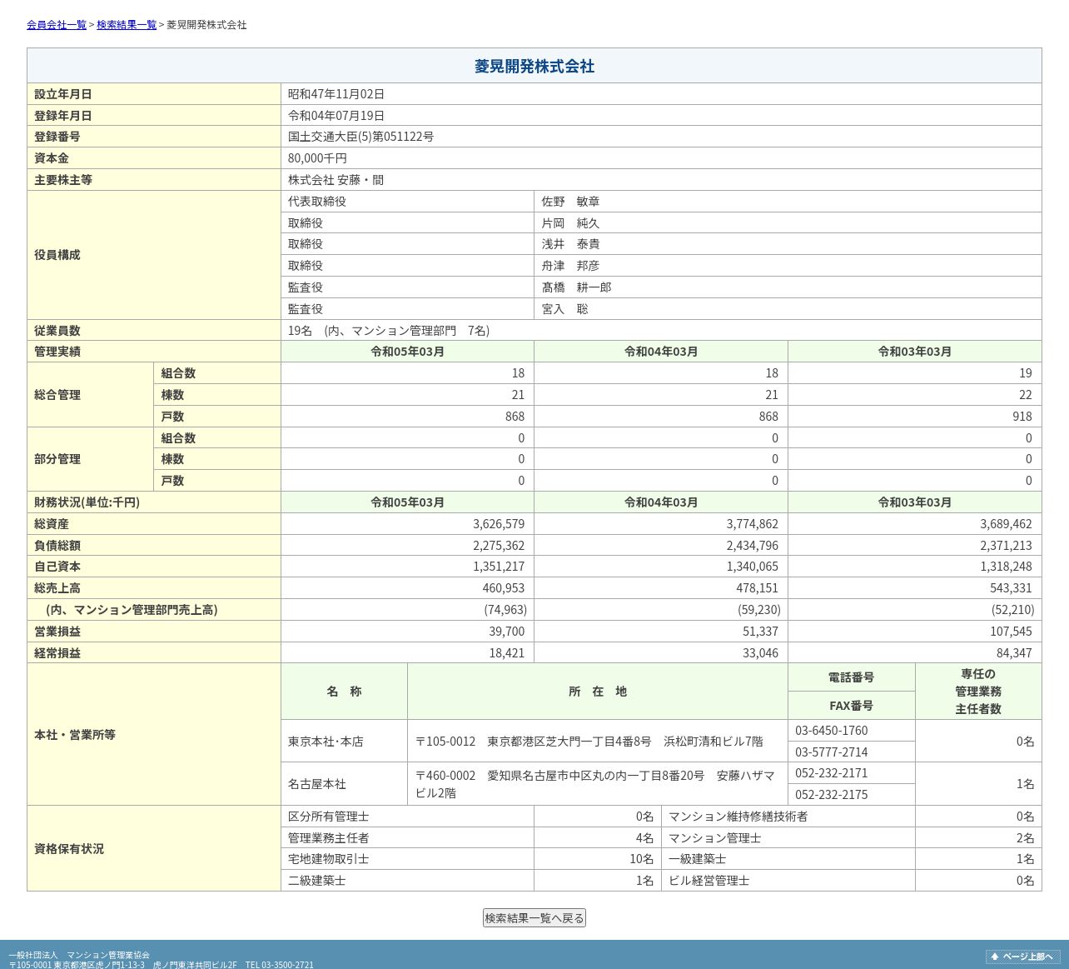1069x969 pixels.
Task: Select the director name 浅井 泰貴
Action: pyautogui.click(x=570, y=244)
